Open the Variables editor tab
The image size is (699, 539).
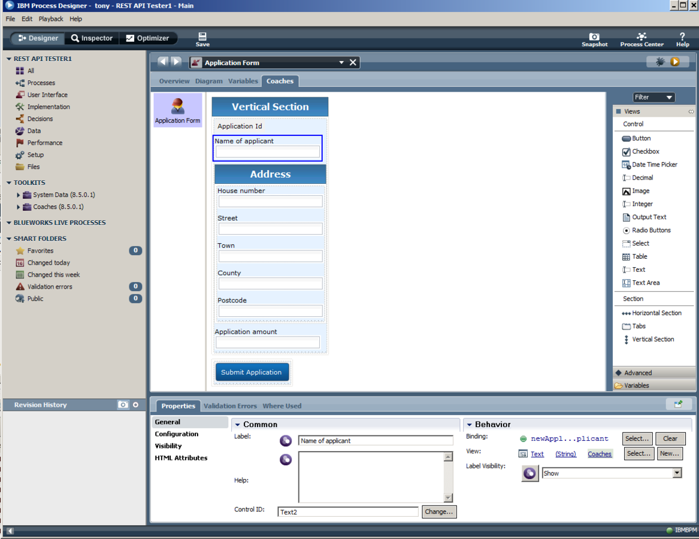tap(243, 81)
